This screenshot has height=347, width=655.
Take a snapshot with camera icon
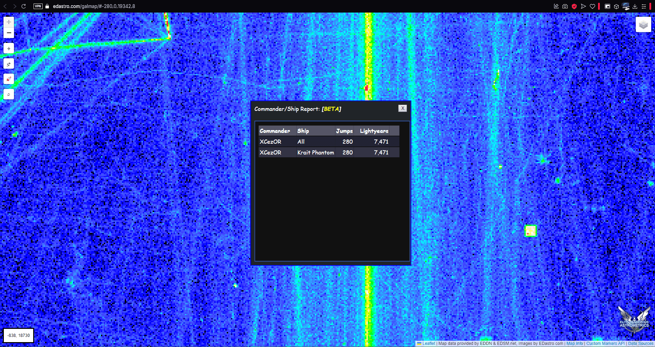(565, 6)
